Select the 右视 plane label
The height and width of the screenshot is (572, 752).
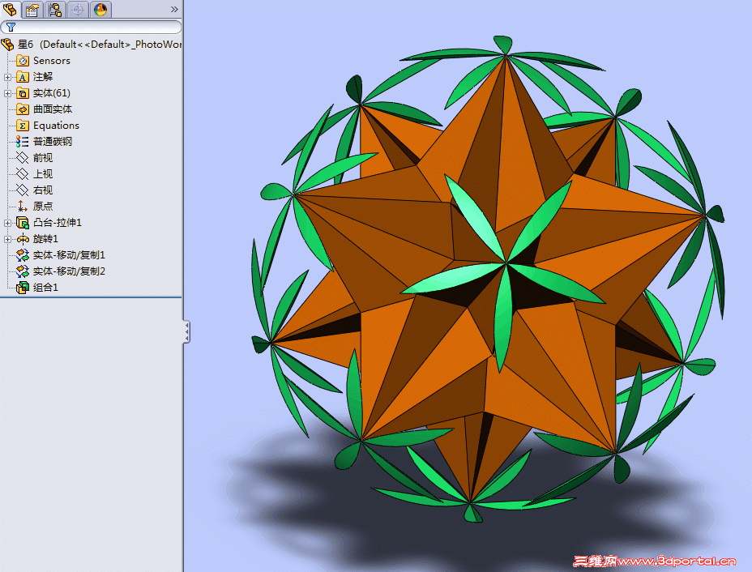click(43, 190)
